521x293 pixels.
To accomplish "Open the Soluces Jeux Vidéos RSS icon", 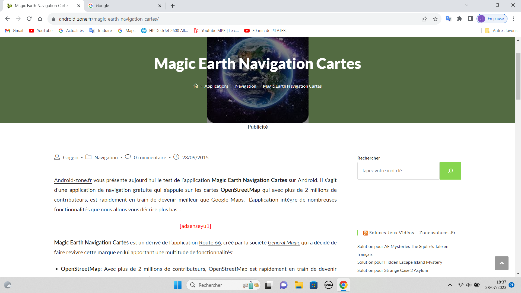I will point(366,233).
